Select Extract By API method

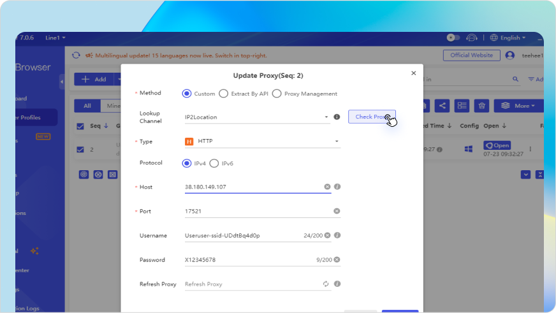pyautogui.click(x=223, y=94)
